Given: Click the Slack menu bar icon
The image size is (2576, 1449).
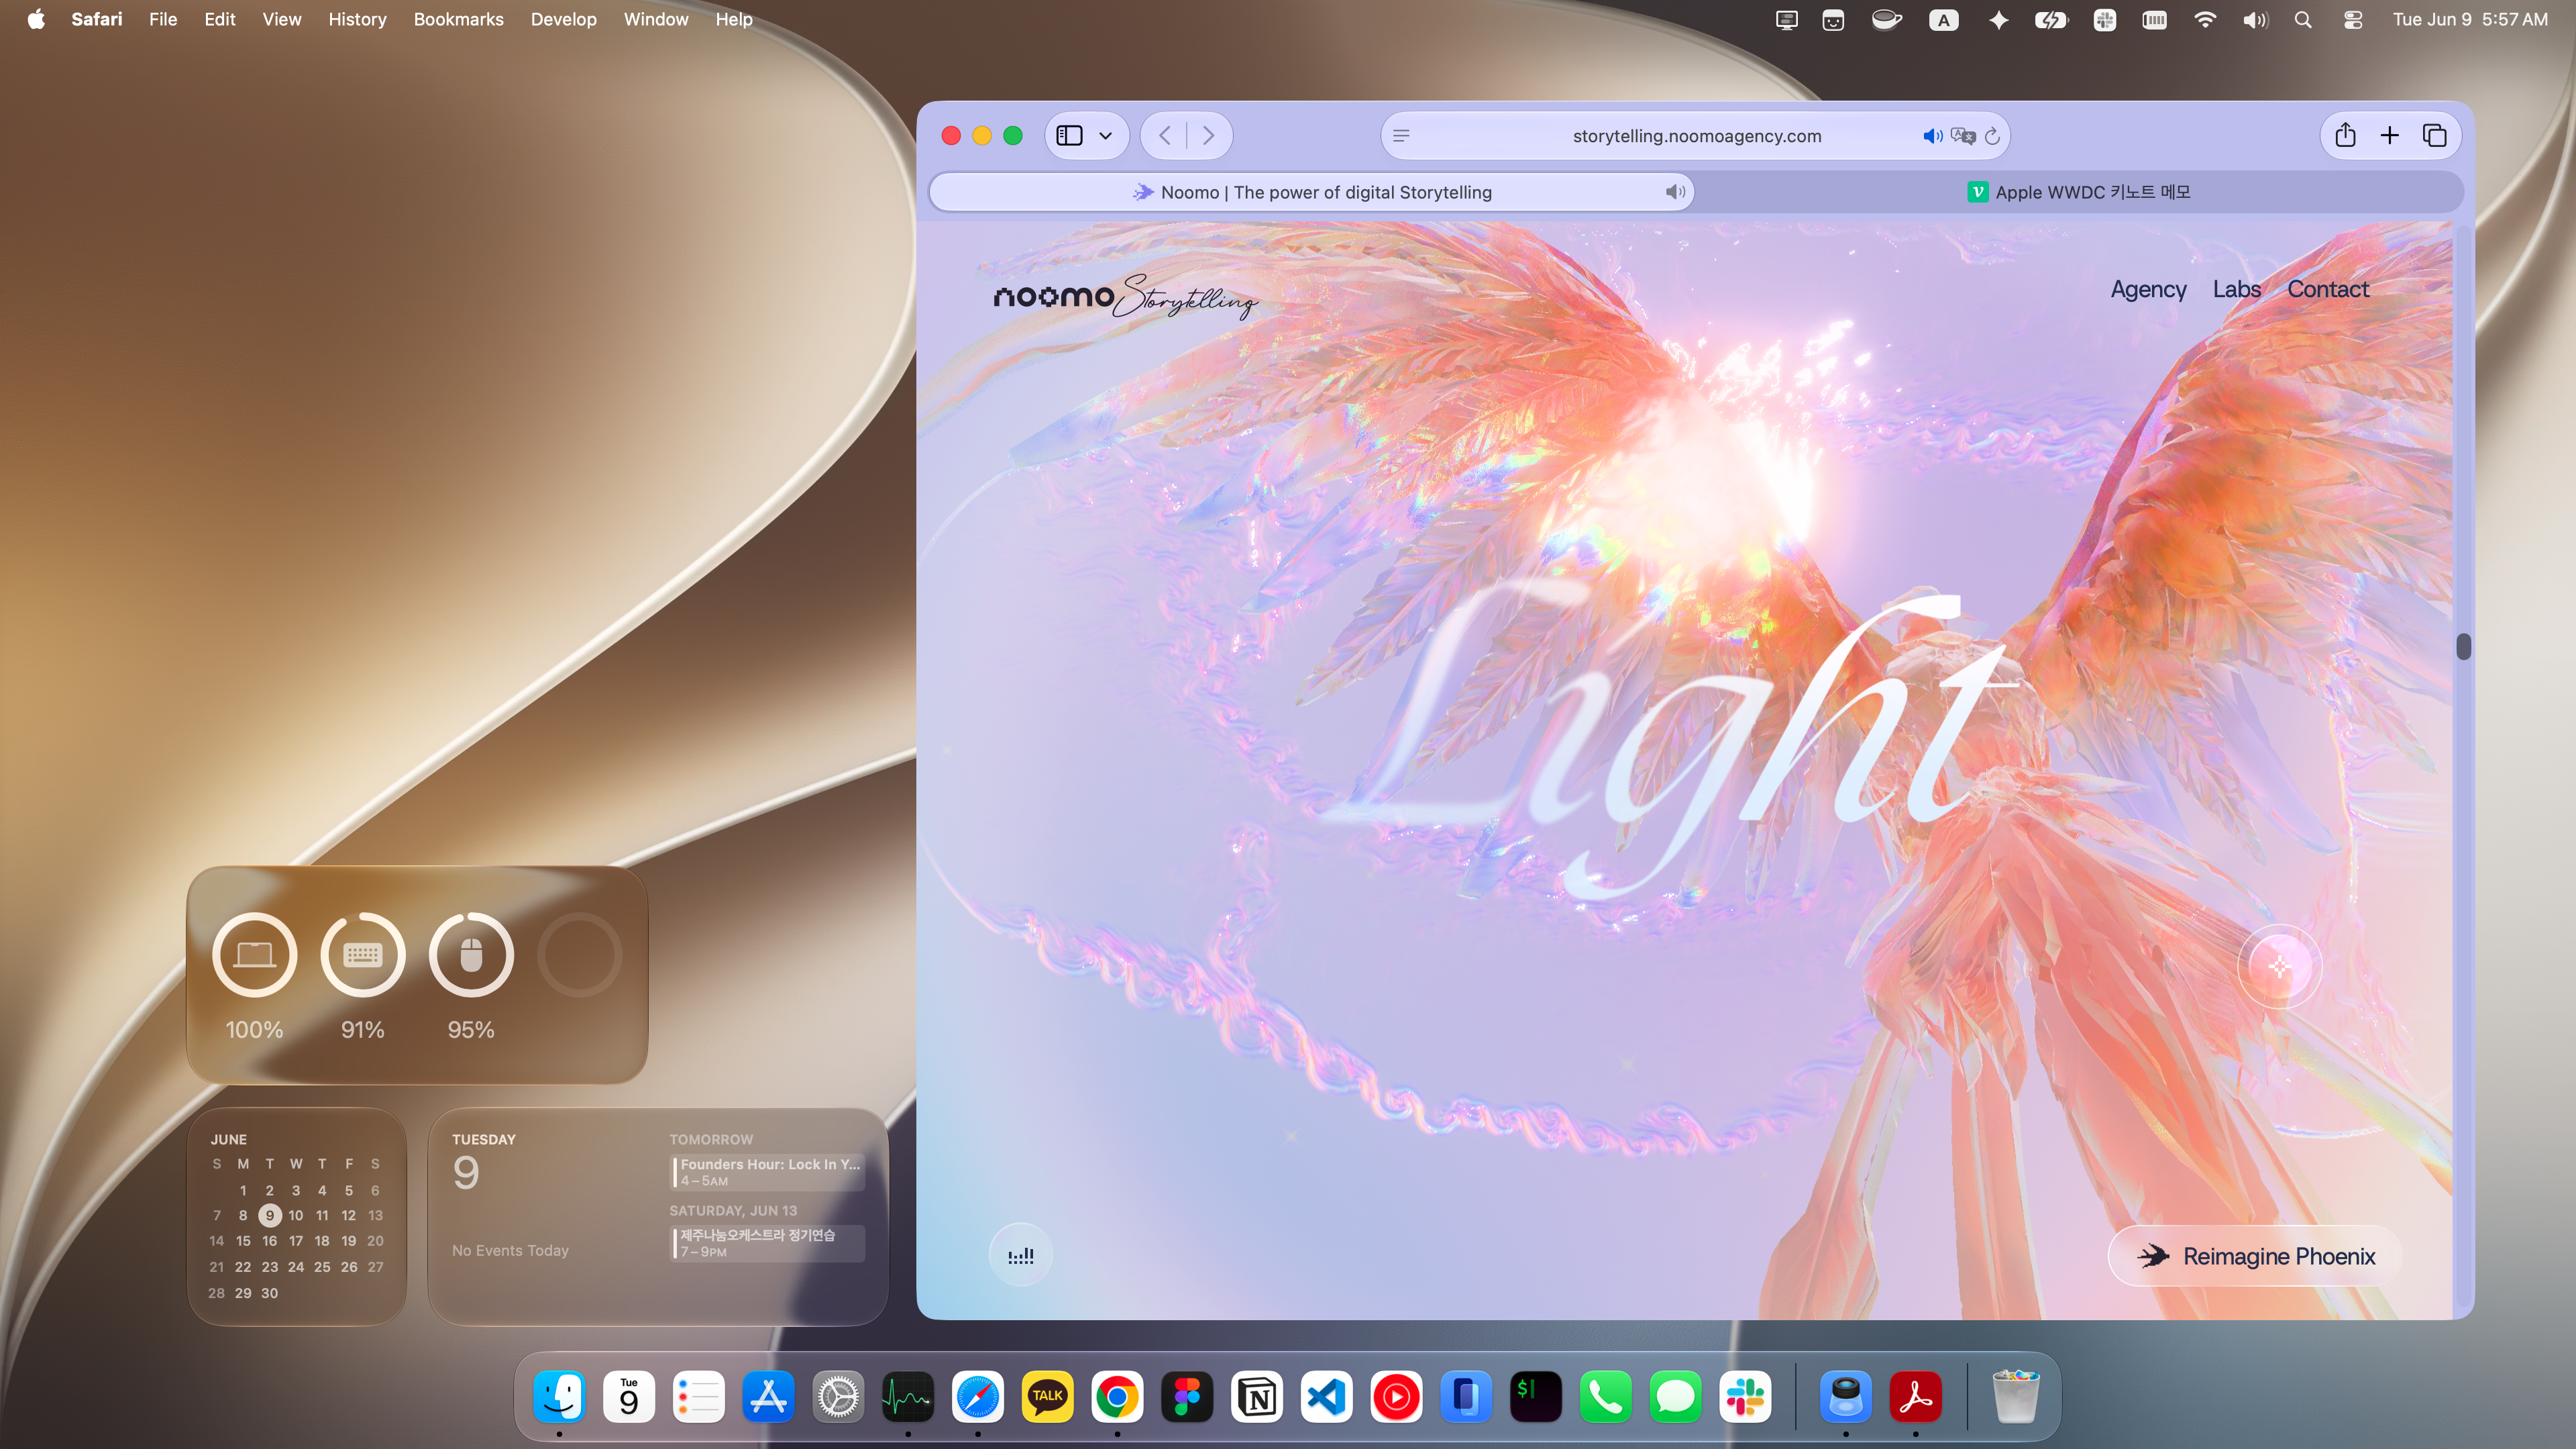Looking at the screenshot, I should [x=2105, y=20].
